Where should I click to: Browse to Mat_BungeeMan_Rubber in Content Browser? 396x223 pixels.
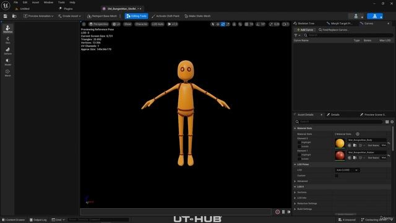[355, 158]
